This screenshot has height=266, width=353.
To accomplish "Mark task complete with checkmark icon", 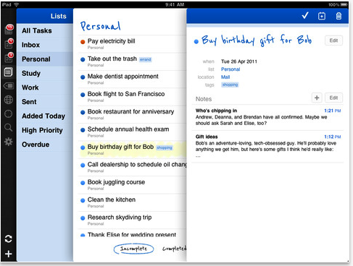I will tap(305, 16).
